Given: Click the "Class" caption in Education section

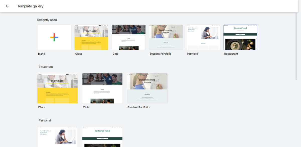Looking at the screenshot, I should 41,107.
